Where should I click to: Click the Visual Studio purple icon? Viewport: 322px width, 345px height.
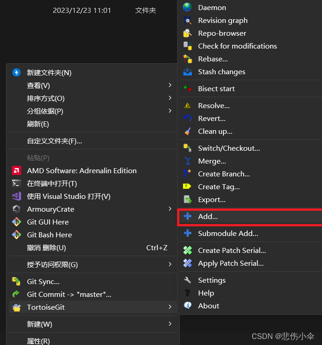click(17, 196)
